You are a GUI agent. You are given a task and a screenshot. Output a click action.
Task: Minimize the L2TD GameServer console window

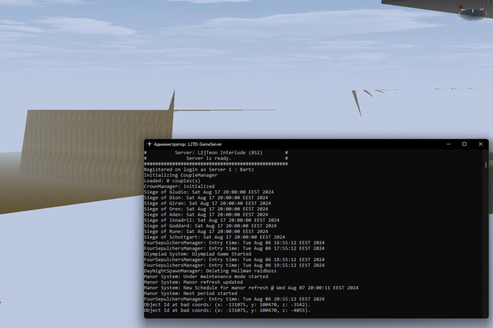(x=448, y=144)
